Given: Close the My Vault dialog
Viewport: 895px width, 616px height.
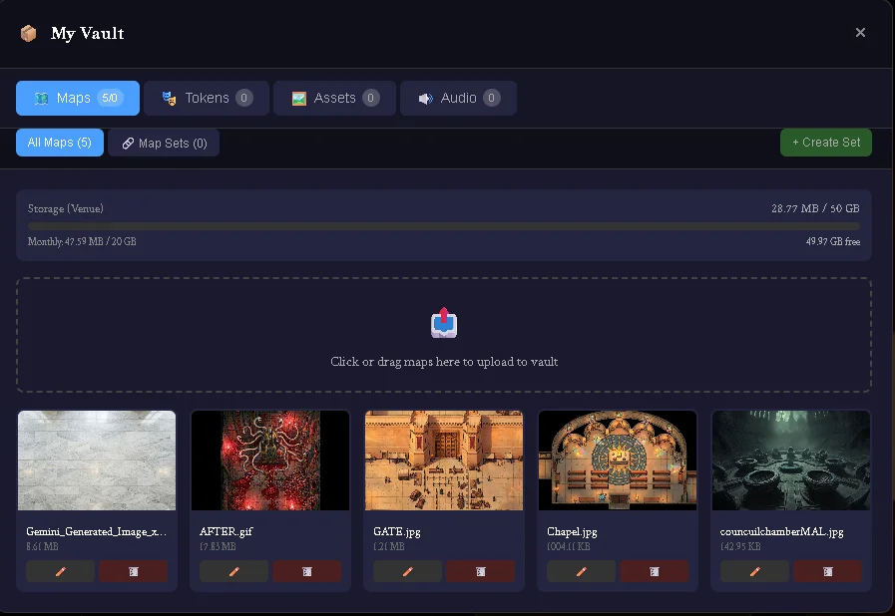Looking at the screenshot, I should [860, 33].
